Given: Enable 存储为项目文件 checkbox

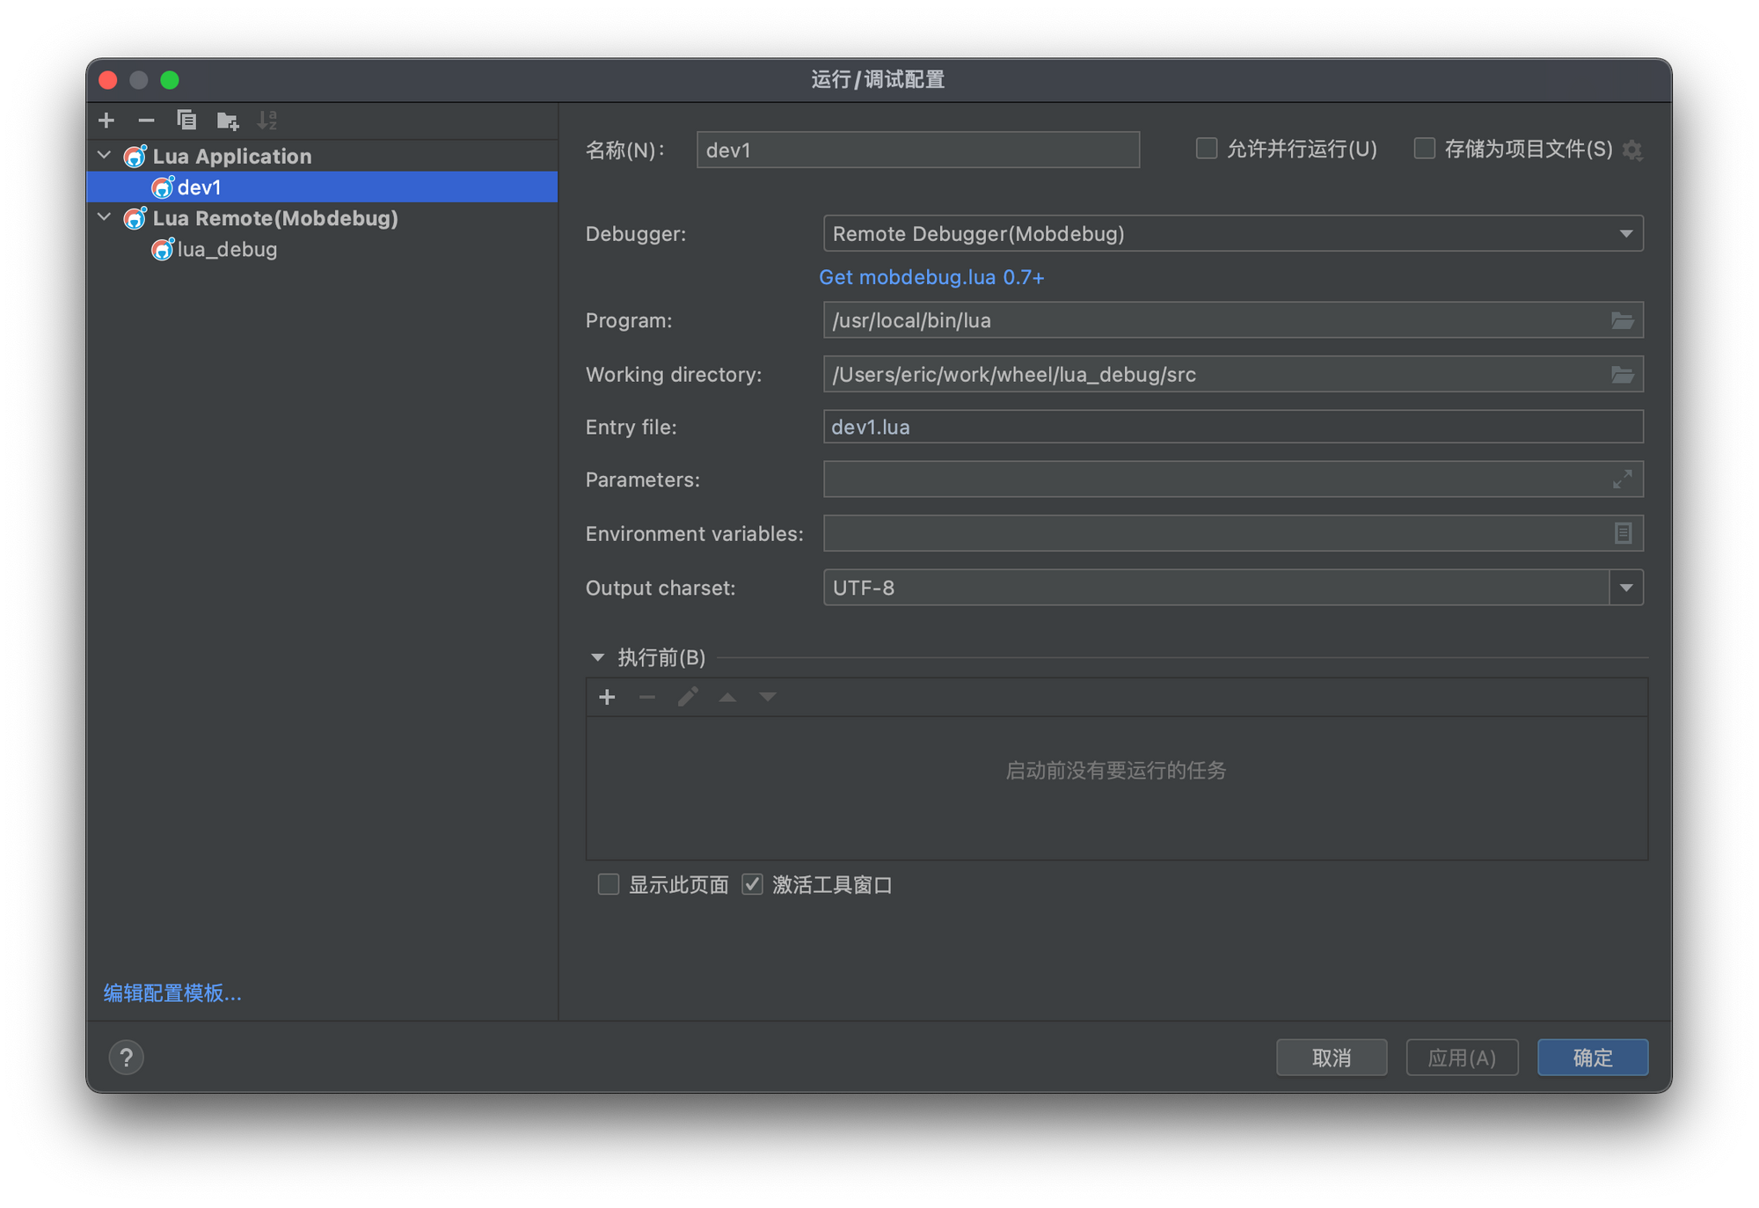Looking at the screenshot, I should pyautogui.click(x=1424, y=149).
